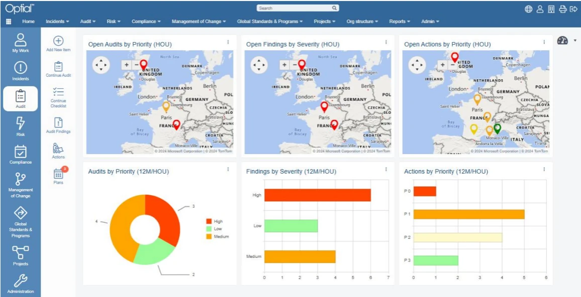This screenshot has height=297, width=581.
Task: Select the Audit sidebar module
Action: tap(21, 99)
